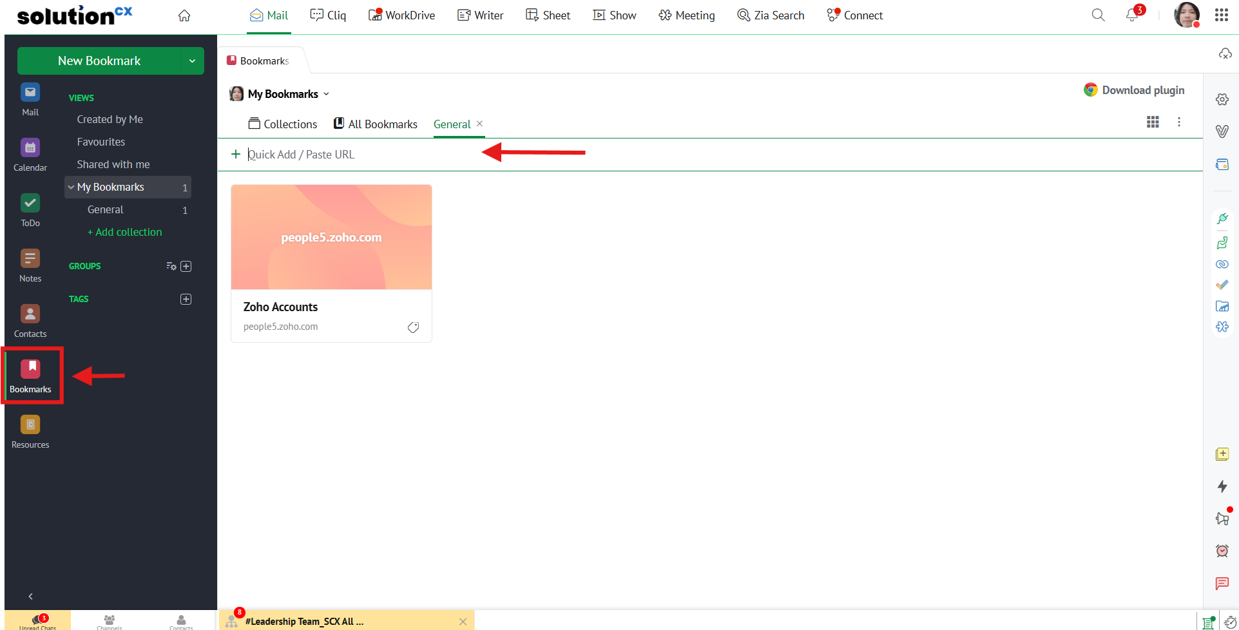Open Created by Me view

click(x=110, y=119)
